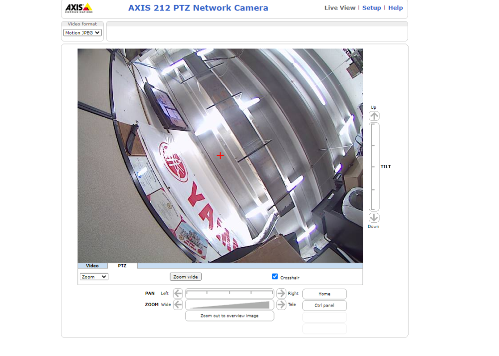Click the Home preset button
The height and width of the screenshot is (356, 499).
(x=325, y=294)
